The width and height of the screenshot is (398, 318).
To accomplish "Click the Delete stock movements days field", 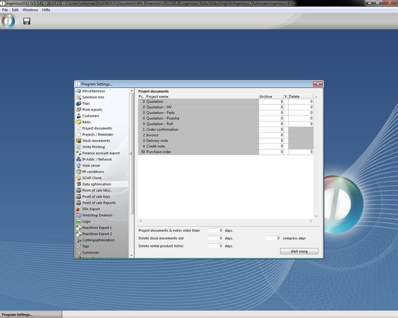I will [215, 238].
